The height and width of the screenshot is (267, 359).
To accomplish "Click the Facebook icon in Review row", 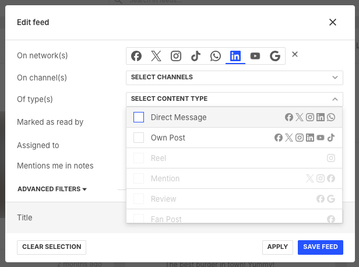I will click(321, 199).
